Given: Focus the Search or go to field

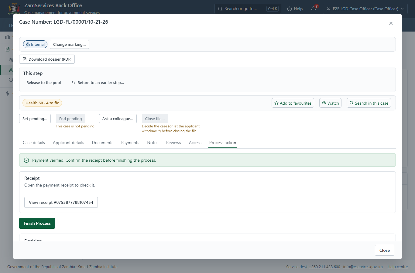Looking at the screenshot, I should pos(248,9).
